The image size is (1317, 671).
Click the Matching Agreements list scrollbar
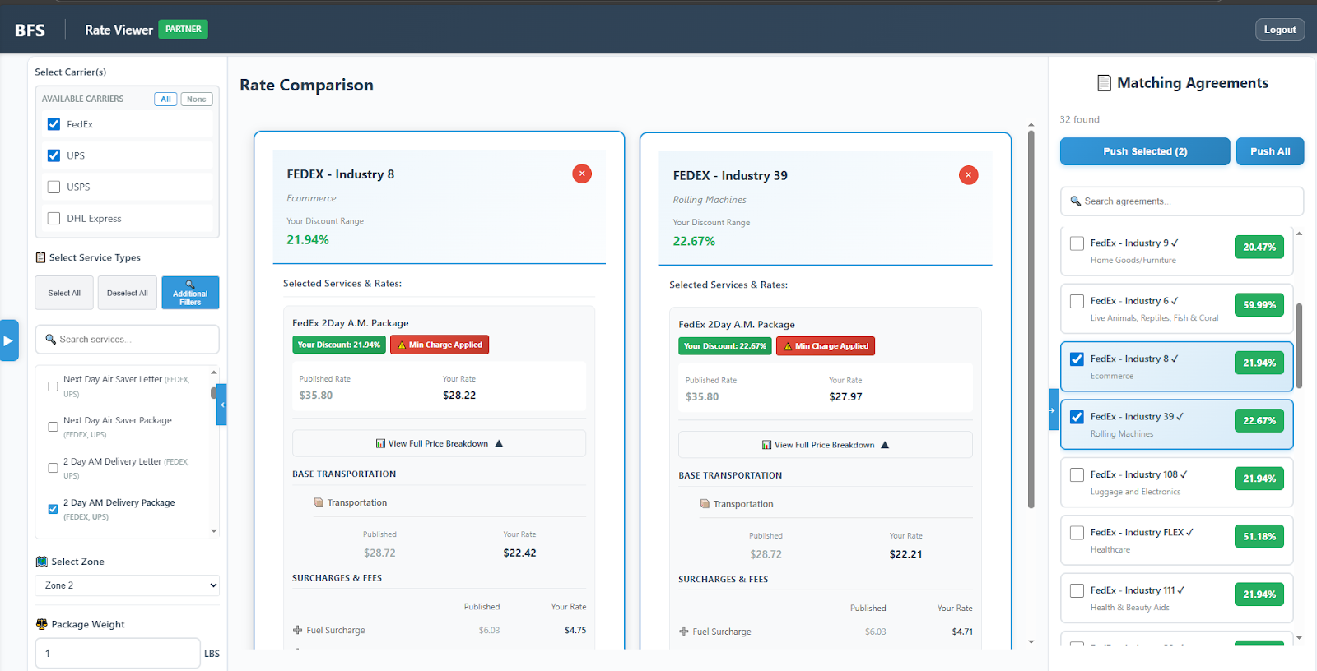(1299, 345)
